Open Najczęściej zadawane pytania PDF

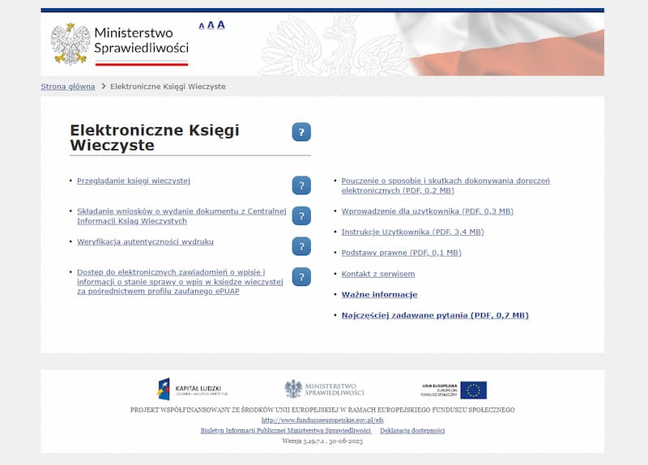pos(435,315)
